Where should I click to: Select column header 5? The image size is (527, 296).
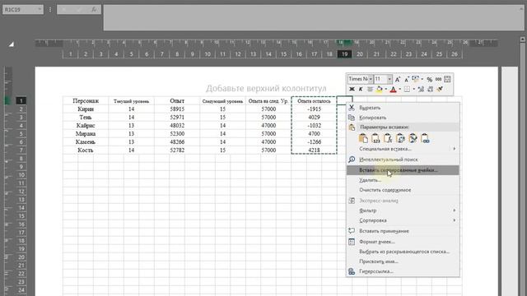(132, 54)
